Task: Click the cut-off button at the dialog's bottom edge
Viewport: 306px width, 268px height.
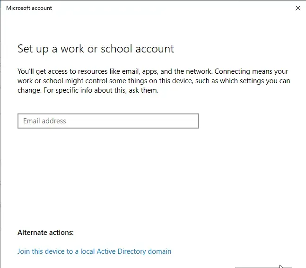Action: (263, 267)
